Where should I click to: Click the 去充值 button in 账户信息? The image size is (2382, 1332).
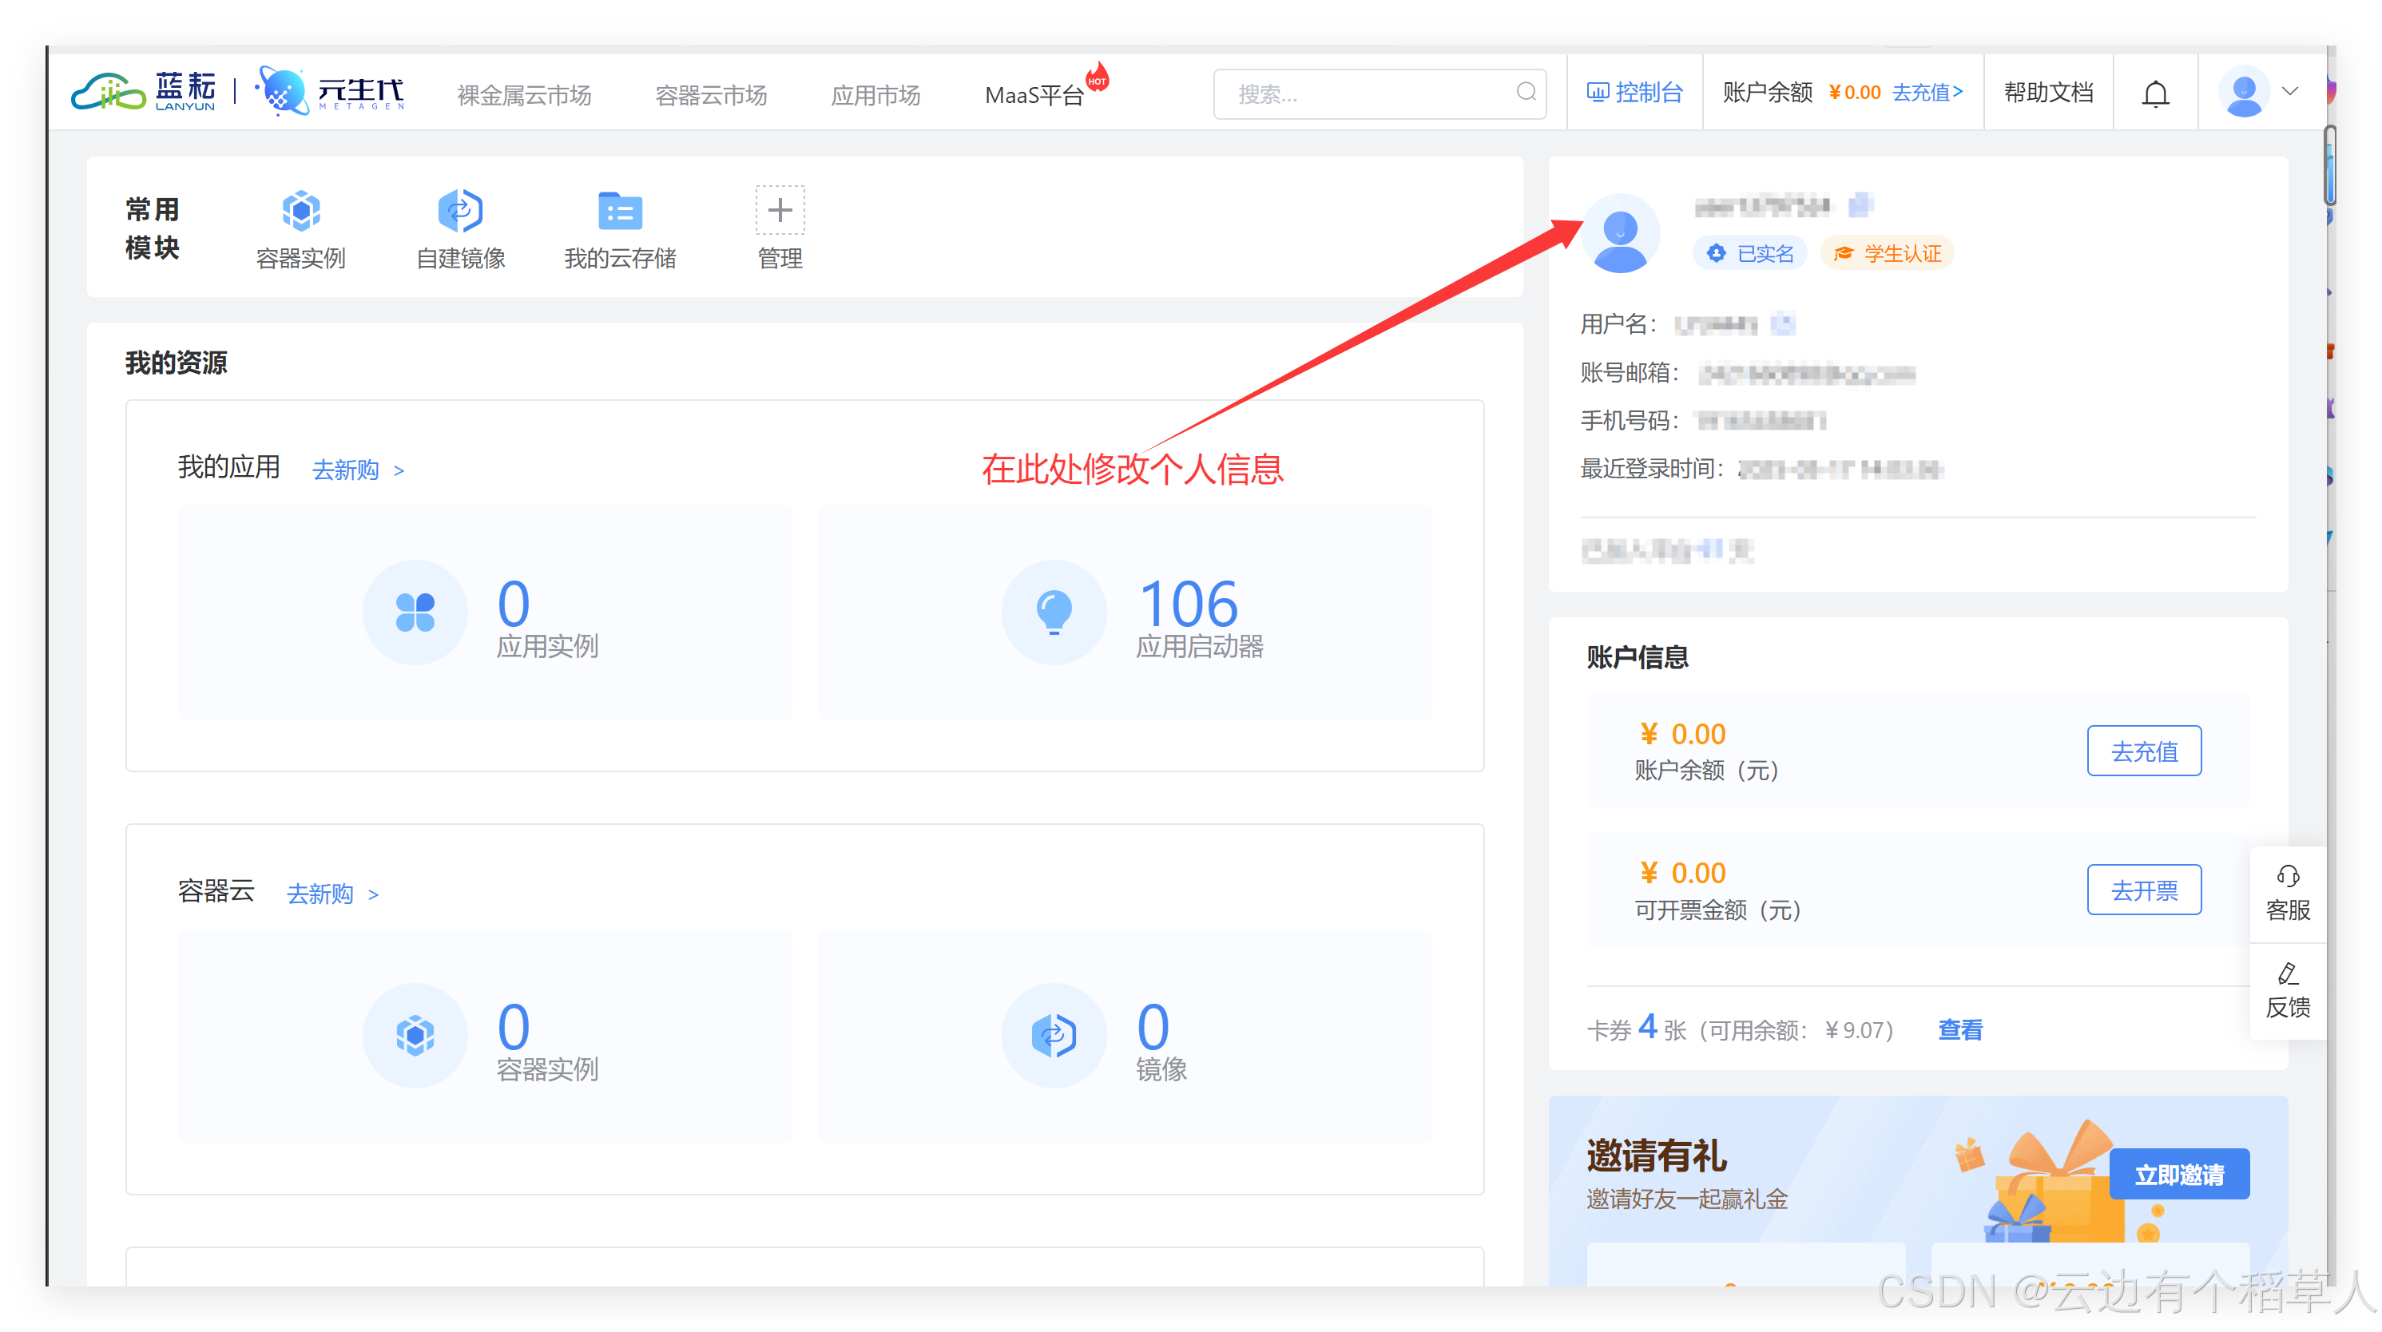tap(2143, 751)
